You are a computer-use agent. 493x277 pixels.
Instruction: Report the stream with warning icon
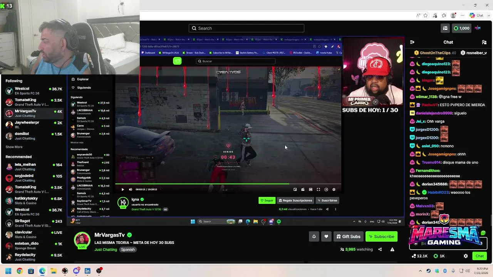(x=392, y=249)
